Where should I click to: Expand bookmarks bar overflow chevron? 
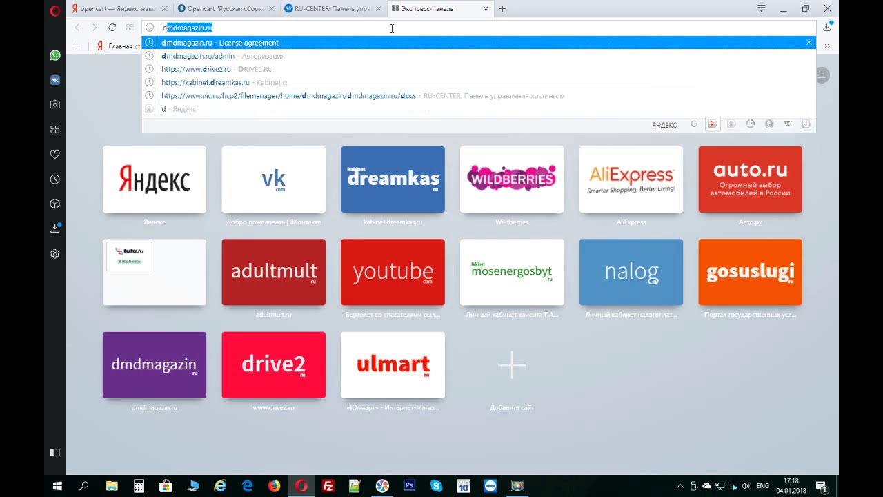(x=827, y=46)
